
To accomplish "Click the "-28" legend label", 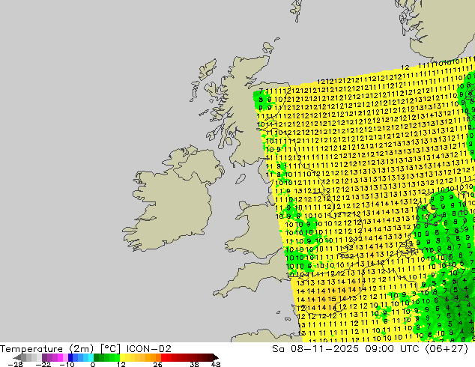I will (x=14, y=364).
